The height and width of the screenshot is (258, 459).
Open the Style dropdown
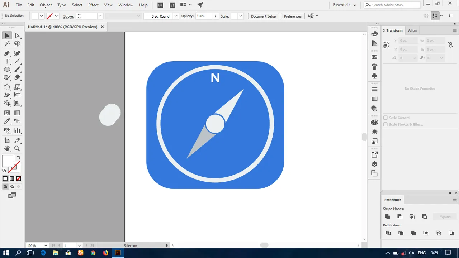click(241, 16)
